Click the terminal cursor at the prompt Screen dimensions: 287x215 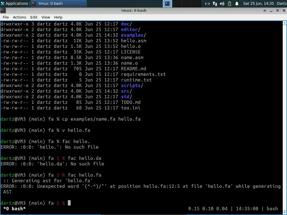69,203
